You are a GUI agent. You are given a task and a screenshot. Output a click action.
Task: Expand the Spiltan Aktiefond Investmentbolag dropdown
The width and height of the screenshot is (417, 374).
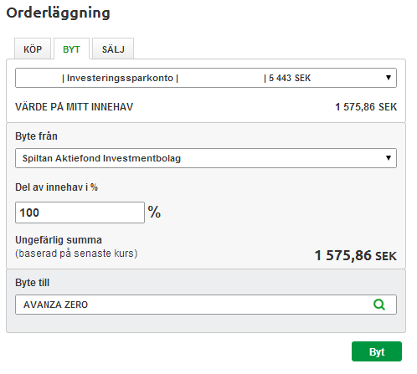coord(206,158)
